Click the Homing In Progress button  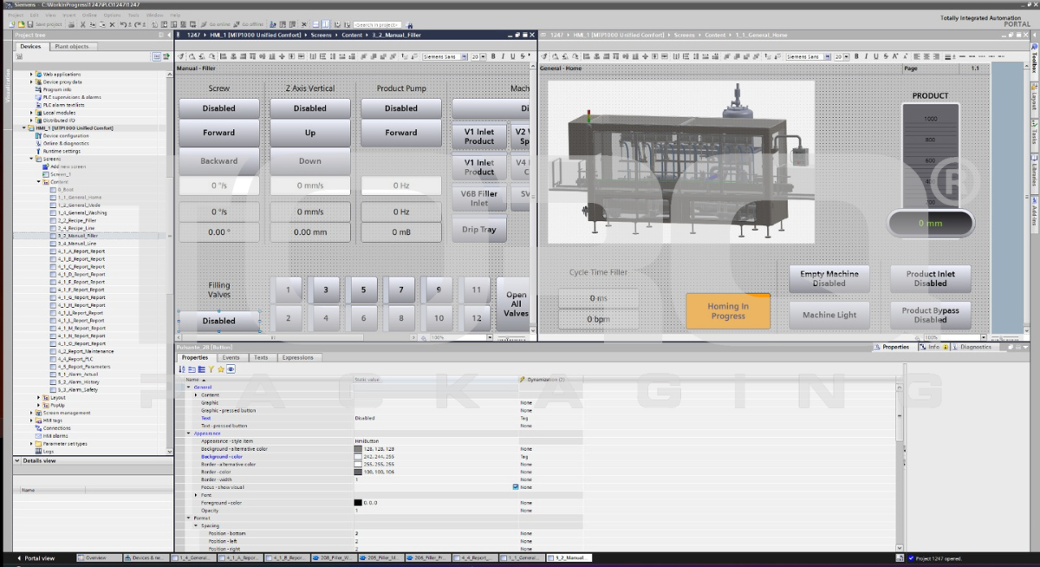click(728, 310)
